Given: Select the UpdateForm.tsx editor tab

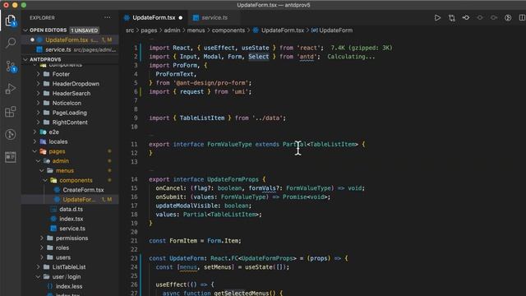Looking at the screenshot, I should 154,18.
